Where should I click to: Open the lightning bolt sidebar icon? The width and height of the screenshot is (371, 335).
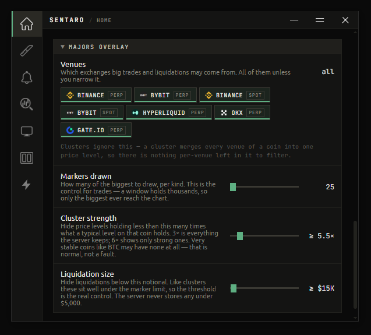tap(26, 185)
